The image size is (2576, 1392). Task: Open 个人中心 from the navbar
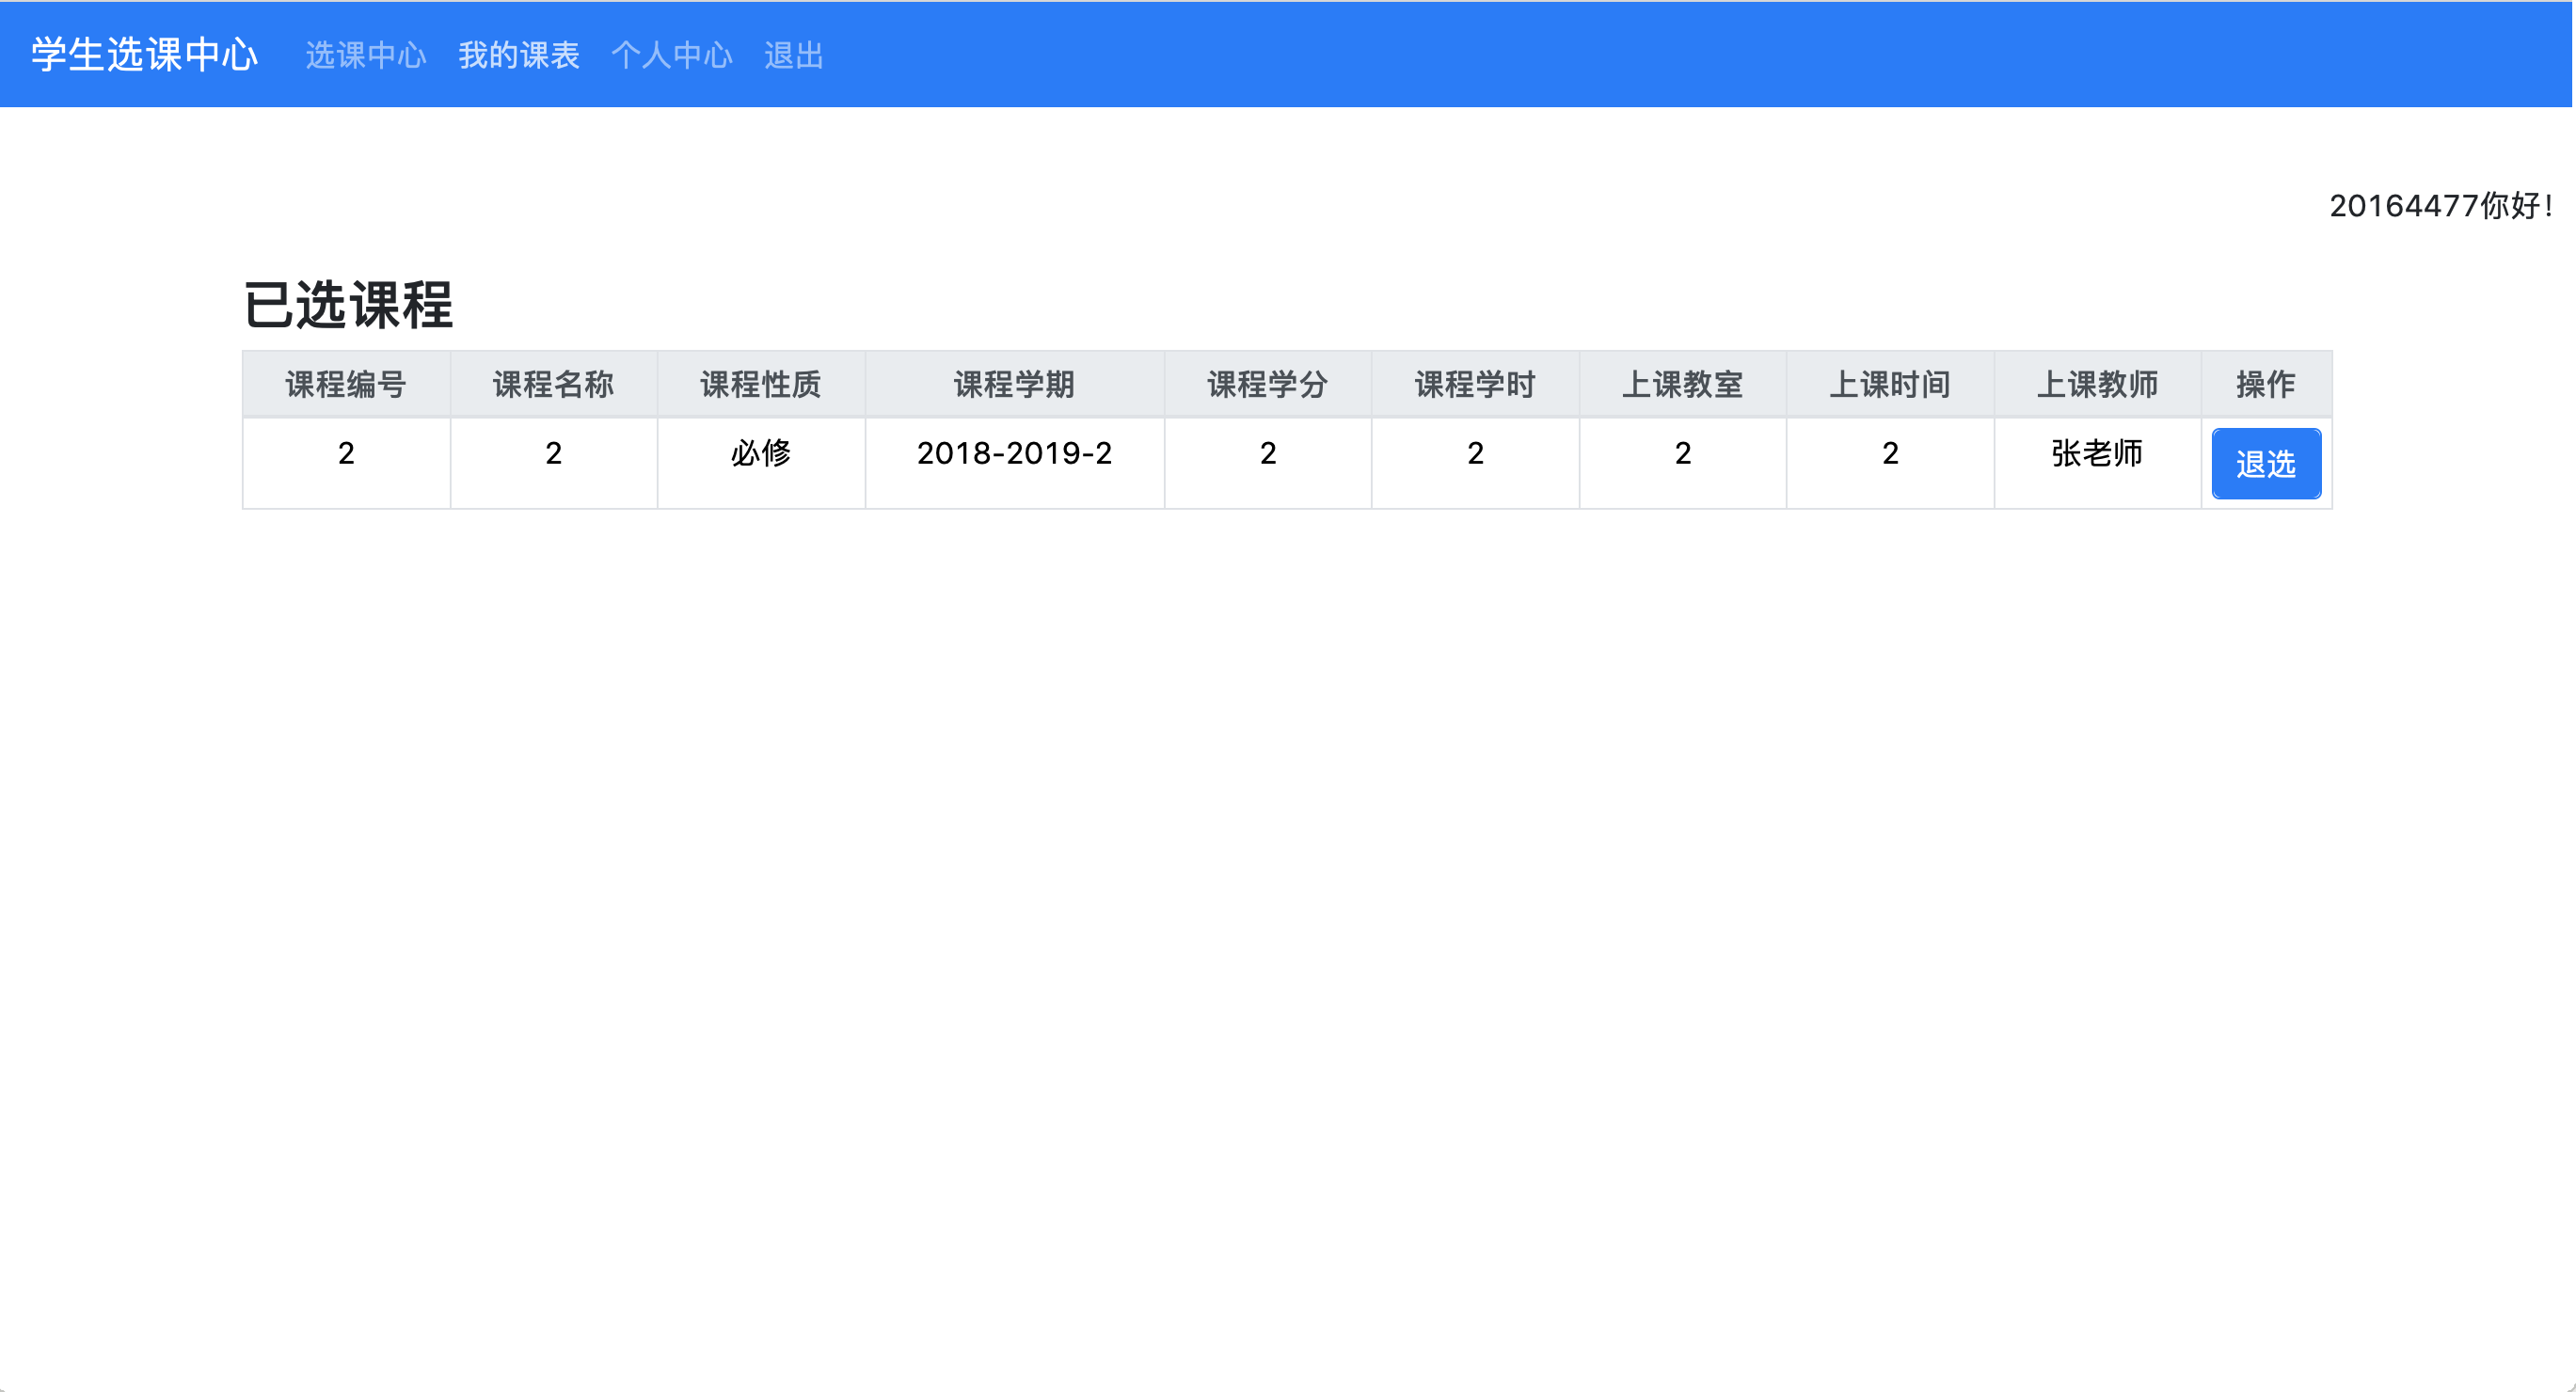point(671,55)
